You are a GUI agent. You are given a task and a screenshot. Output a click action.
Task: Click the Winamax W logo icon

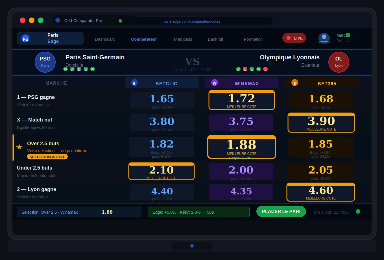coord(215,83)
